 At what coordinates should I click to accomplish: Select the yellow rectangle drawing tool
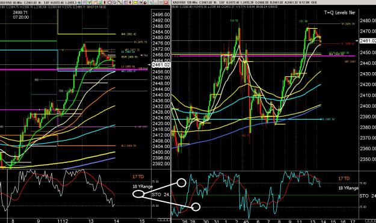tap(135, 2)
